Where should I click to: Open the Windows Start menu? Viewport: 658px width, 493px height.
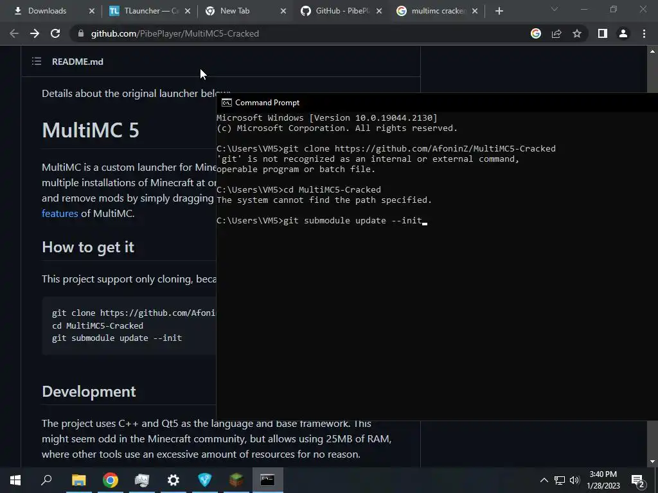15,480
